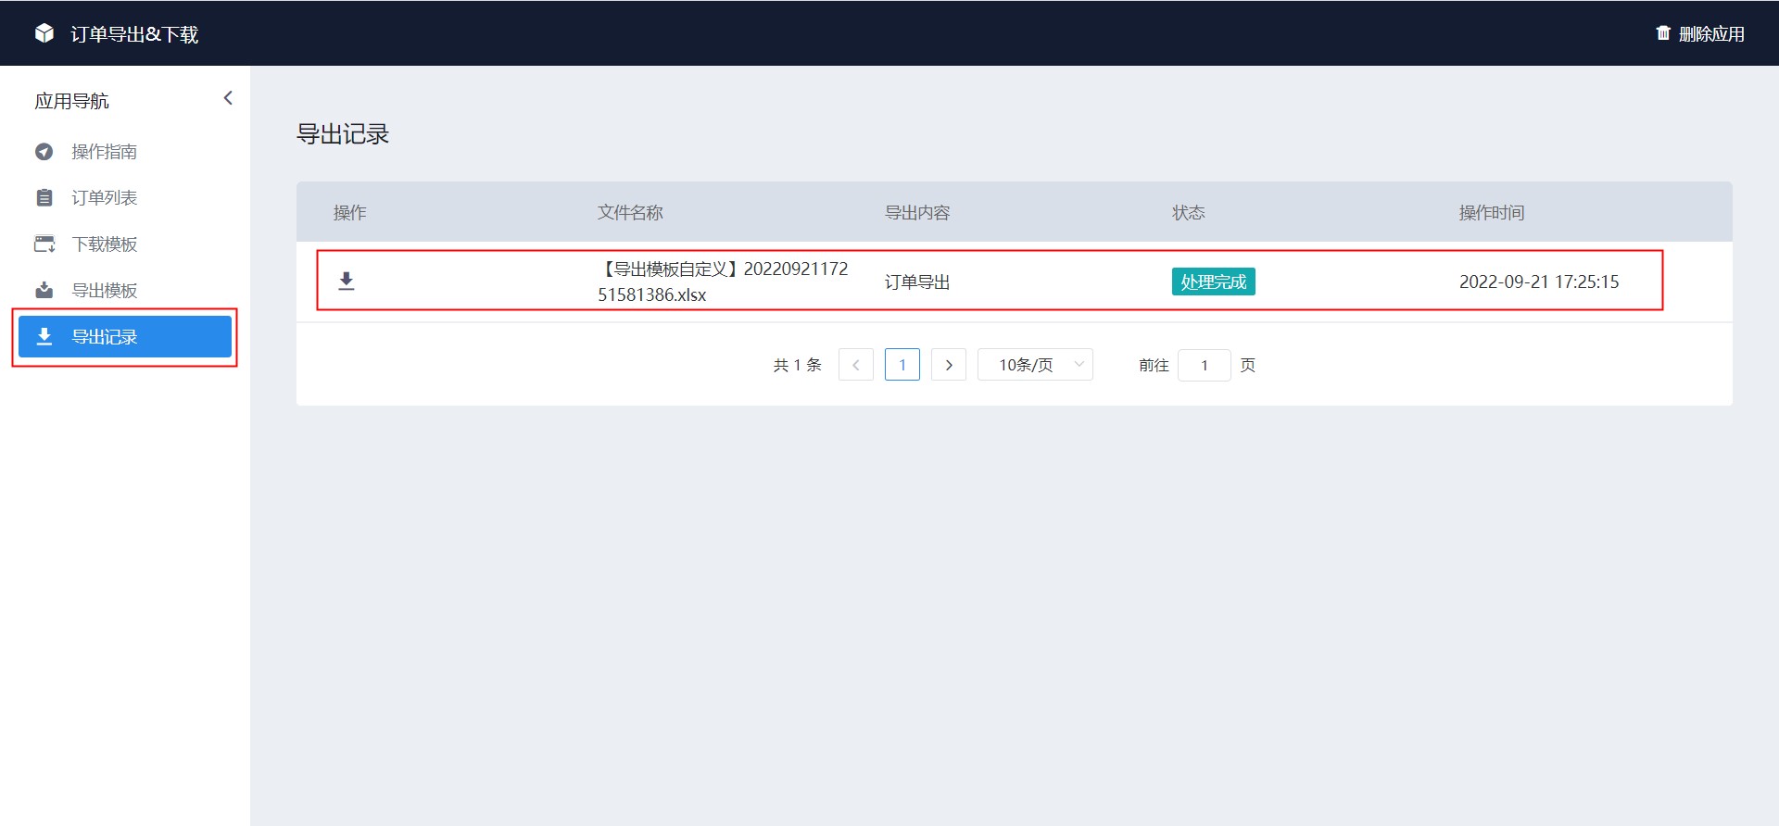Click file name 【导出模板自定义】2022092117251581386.xlsx

click(x=723, y=282)
